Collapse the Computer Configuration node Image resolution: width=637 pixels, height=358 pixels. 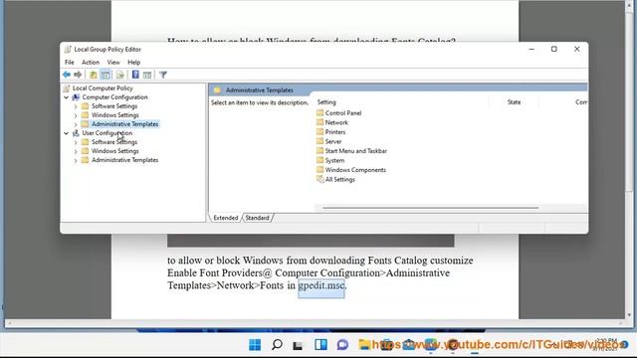(x=67, y=97)
